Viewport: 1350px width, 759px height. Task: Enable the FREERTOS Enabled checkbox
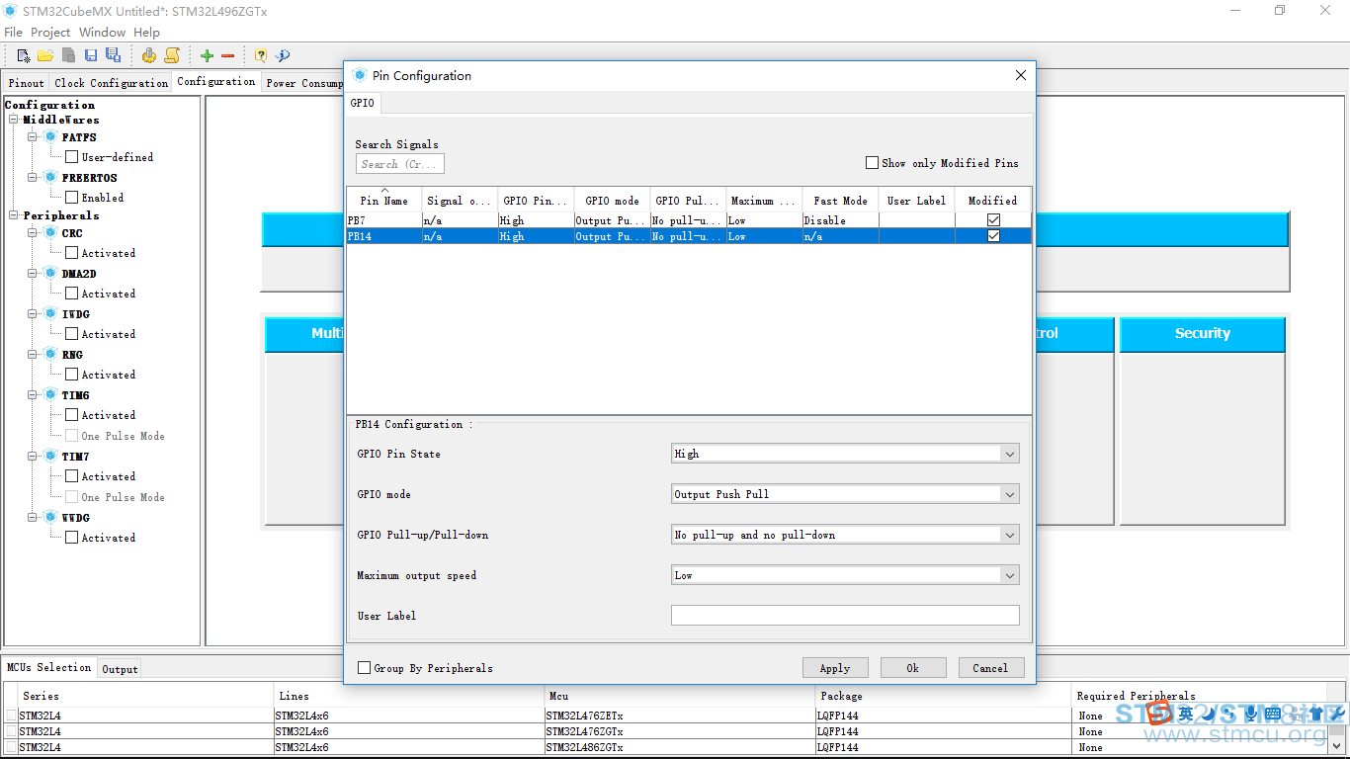point(71,198)
